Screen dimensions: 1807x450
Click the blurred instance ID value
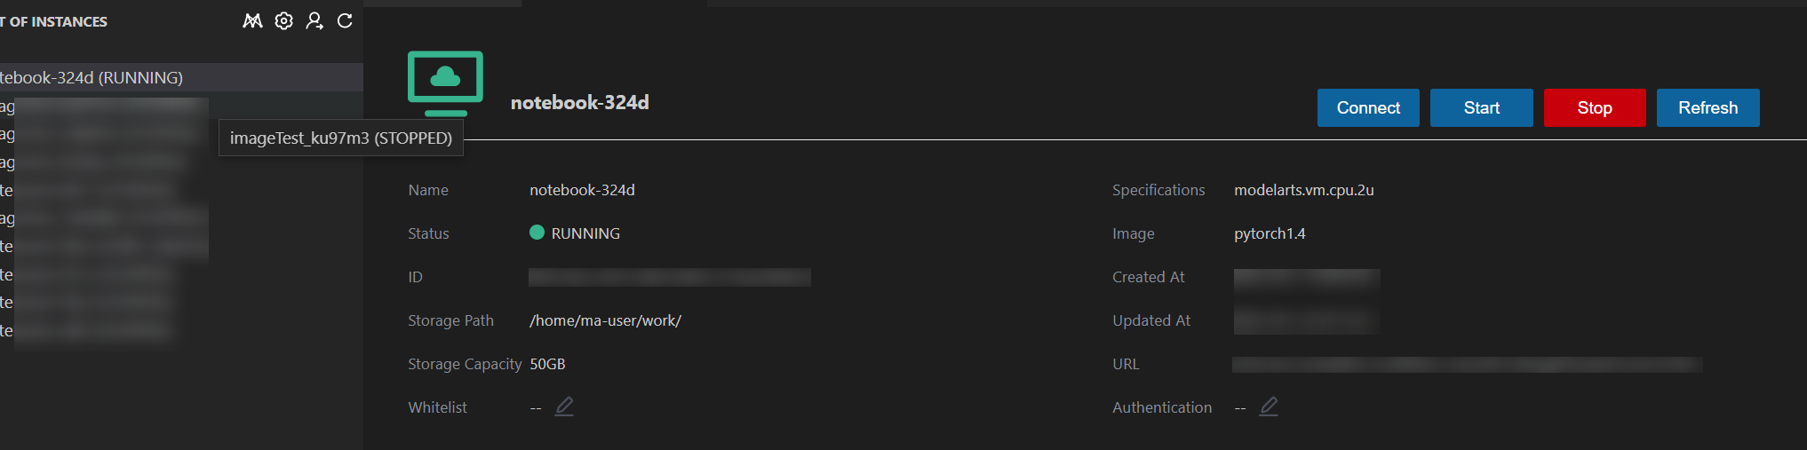click(670, 277)
